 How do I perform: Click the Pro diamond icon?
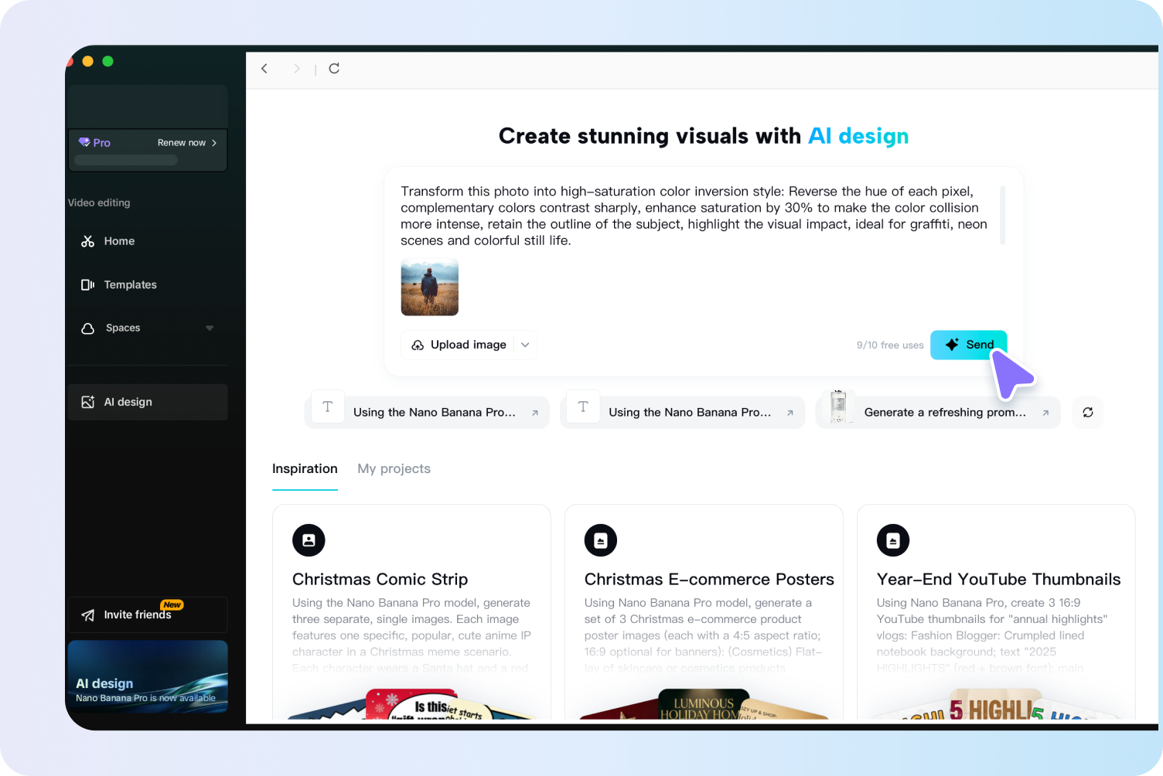pyautogui.click(x=84, y=142)
